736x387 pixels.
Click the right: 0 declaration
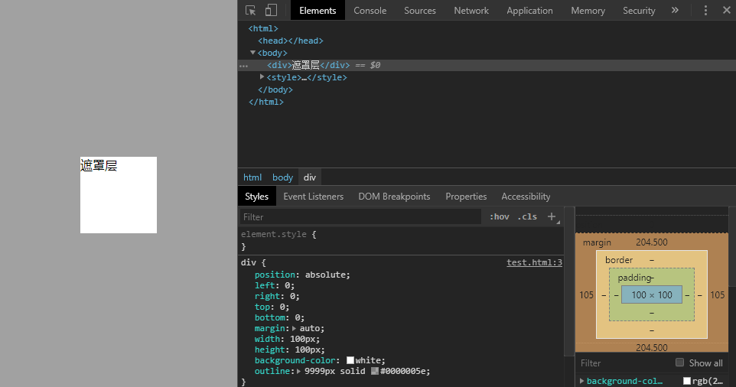tap(277, 296)
